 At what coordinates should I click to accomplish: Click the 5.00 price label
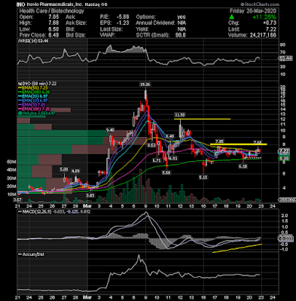coord(64,170)
